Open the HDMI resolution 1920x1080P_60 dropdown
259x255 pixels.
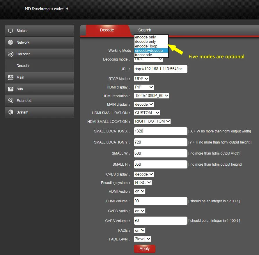tap(151, 96)
